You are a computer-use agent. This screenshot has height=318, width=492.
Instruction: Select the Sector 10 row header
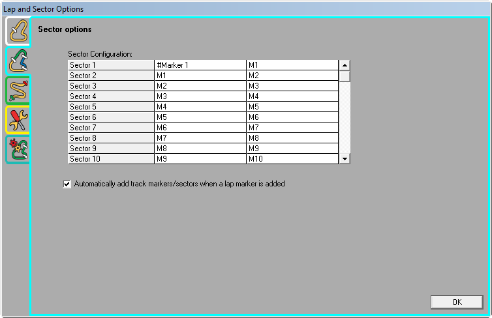111,159
